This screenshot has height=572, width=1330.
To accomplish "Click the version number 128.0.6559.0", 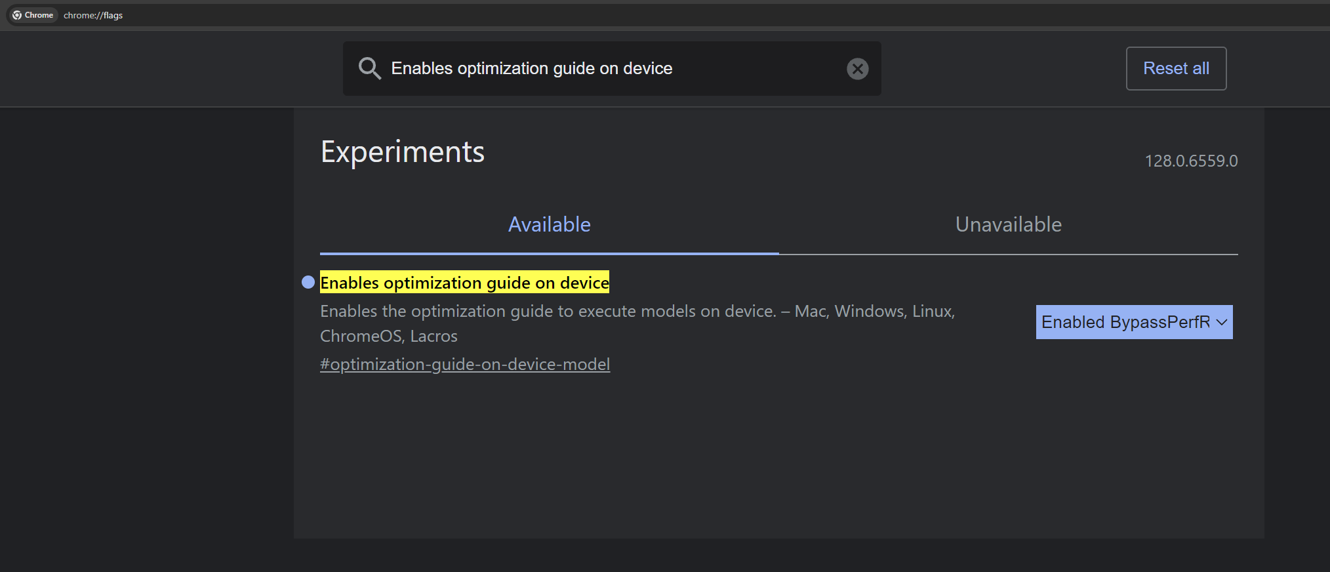I will tap(1191, 161).
